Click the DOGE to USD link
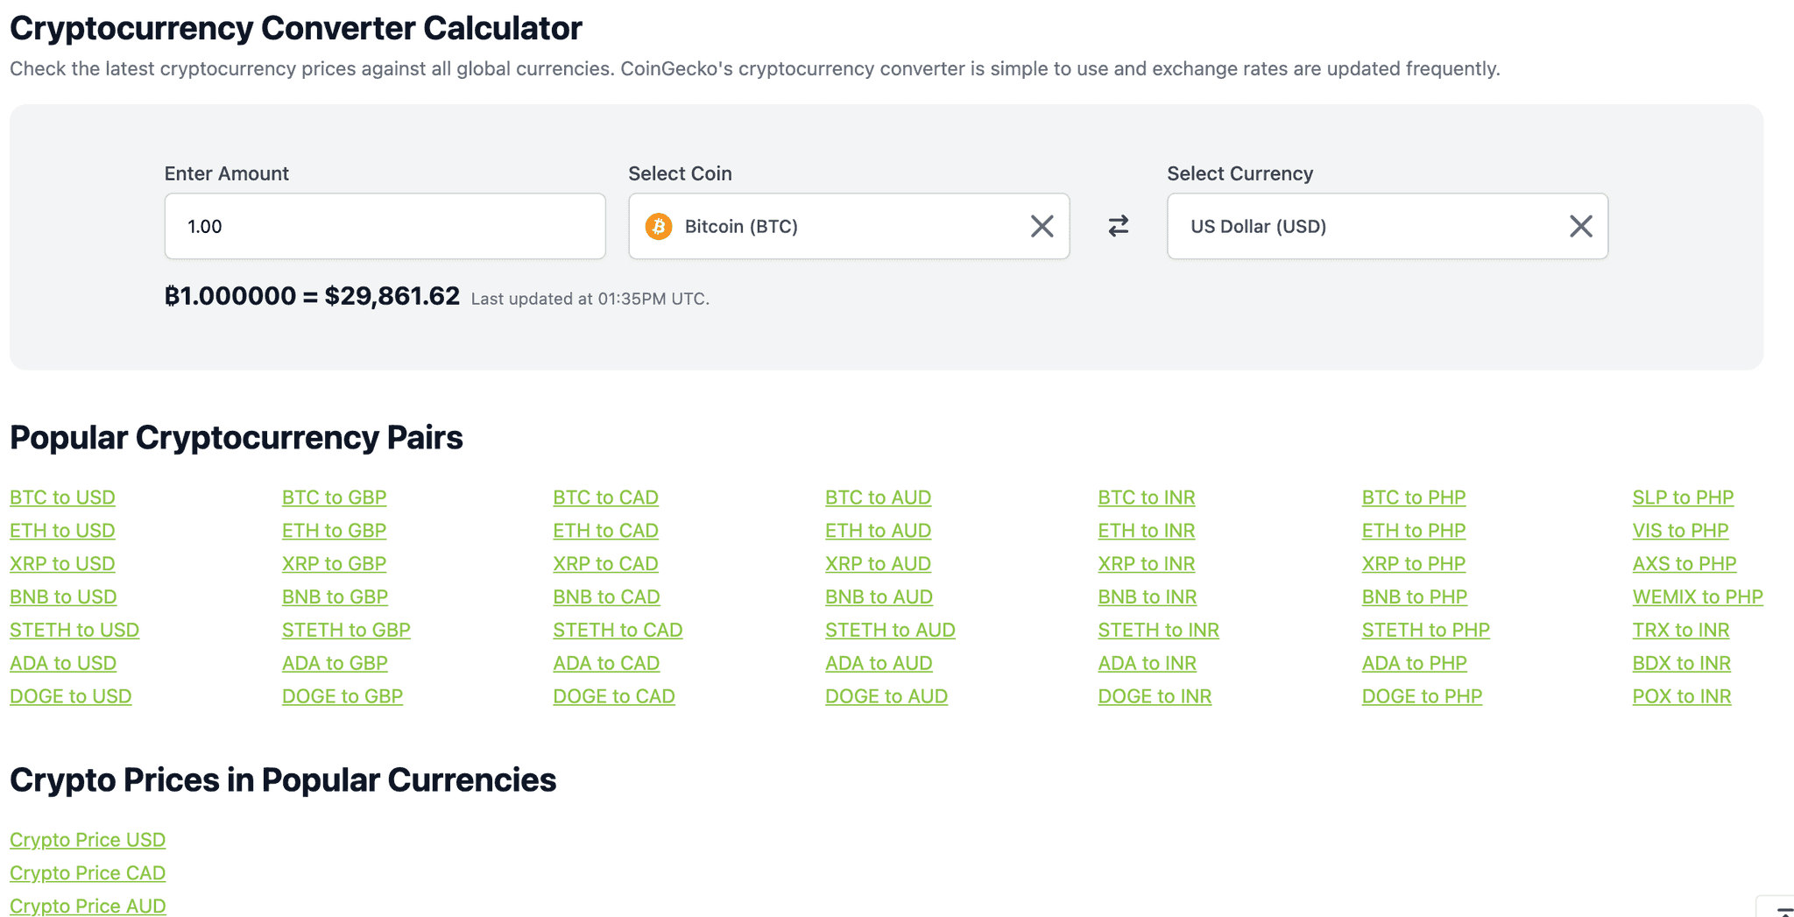 click(70, 695)
